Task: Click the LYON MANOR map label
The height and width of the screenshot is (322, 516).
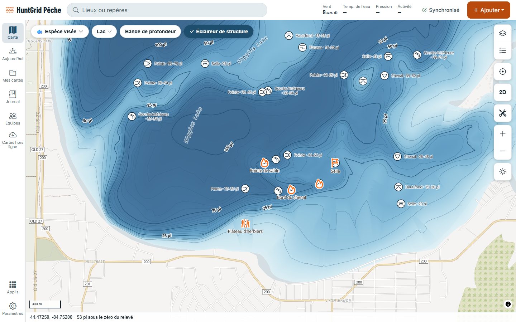Action: click(x=339, y=301)
